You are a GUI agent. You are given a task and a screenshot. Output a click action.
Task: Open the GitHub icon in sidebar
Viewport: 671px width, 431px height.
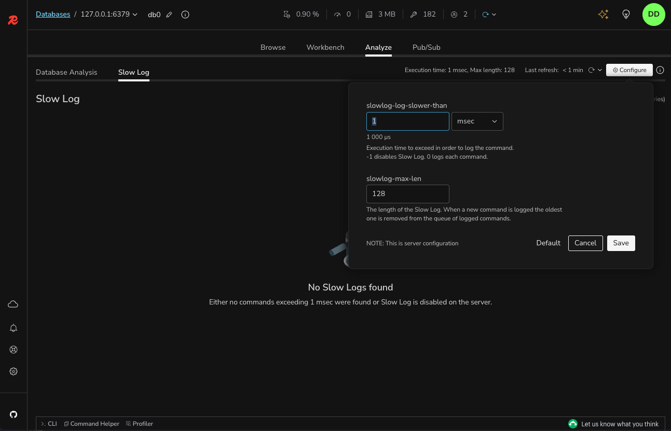tap(13, 414)
